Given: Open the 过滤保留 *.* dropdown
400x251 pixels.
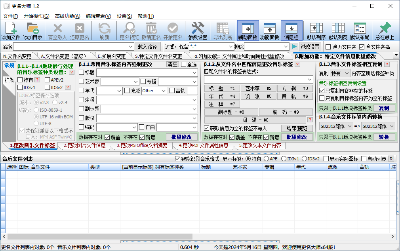Looking at the screenshot, I should tap(230, 47).
